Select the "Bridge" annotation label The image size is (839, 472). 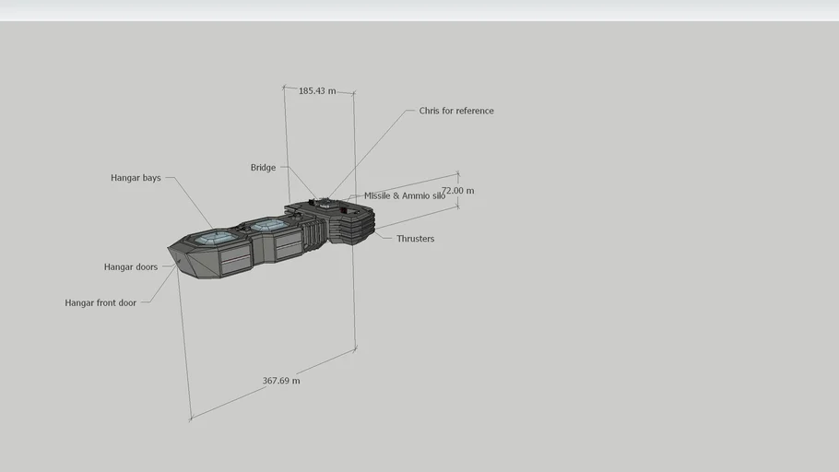[x=263, y=168]
